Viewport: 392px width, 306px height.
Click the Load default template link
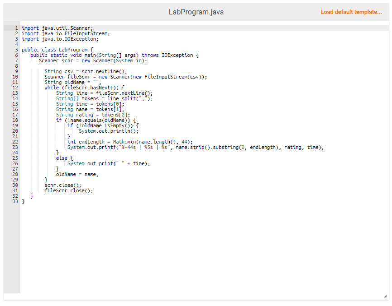pyautogui.click(x=351, y=12)
